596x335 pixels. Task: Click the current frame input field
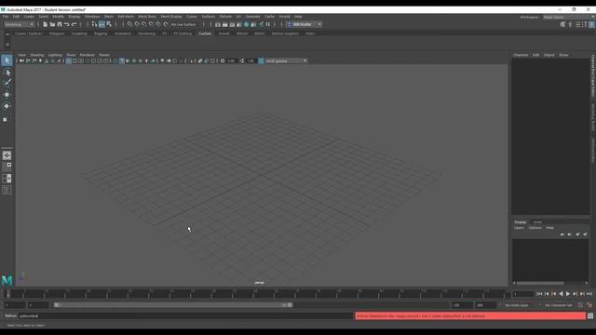click(523, 294)
